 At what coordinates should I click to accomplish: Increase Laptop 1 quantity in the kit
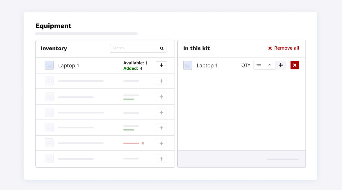281,65
